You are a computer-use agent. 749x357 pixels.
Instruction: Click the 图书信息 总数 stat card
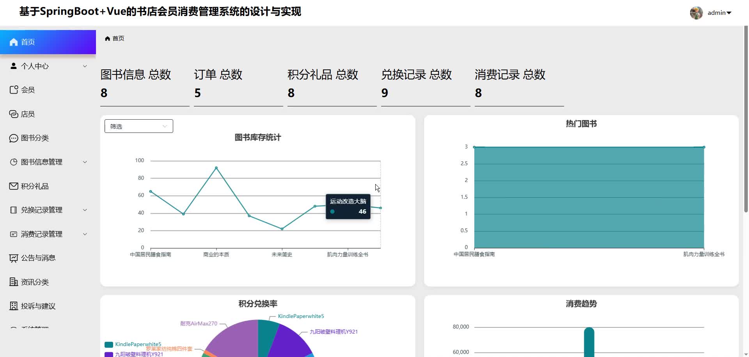tap(145, 87)
